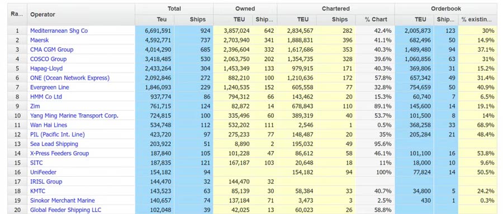Open Hapag-Lloyd operator details
The width and height of the screenshot is (503, 214).
tap(46, 69)
